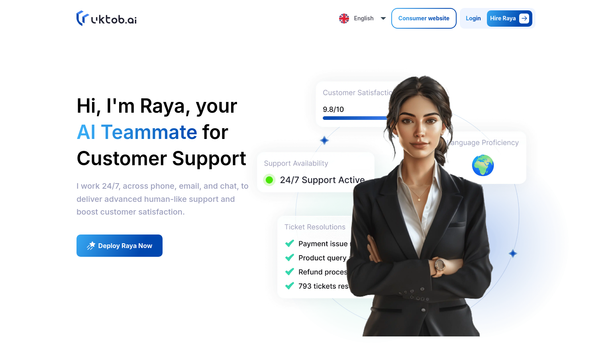The image size is (612, 344).
Task: Click the Deploy Raya Now button
Action: pyautogui.click(x=120, y=246)
